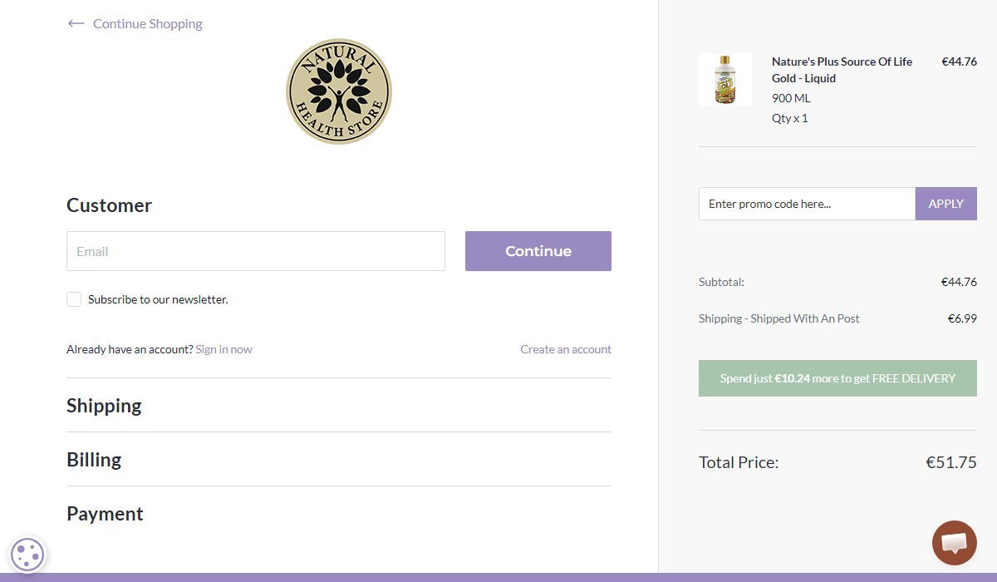Screen dimensions: 997x582
Task: Tick the Subscribe to our newsletter checkbox
Action: [x=74, y=299]
